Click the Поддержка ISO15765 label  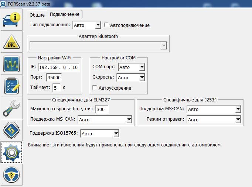point(54,133)
